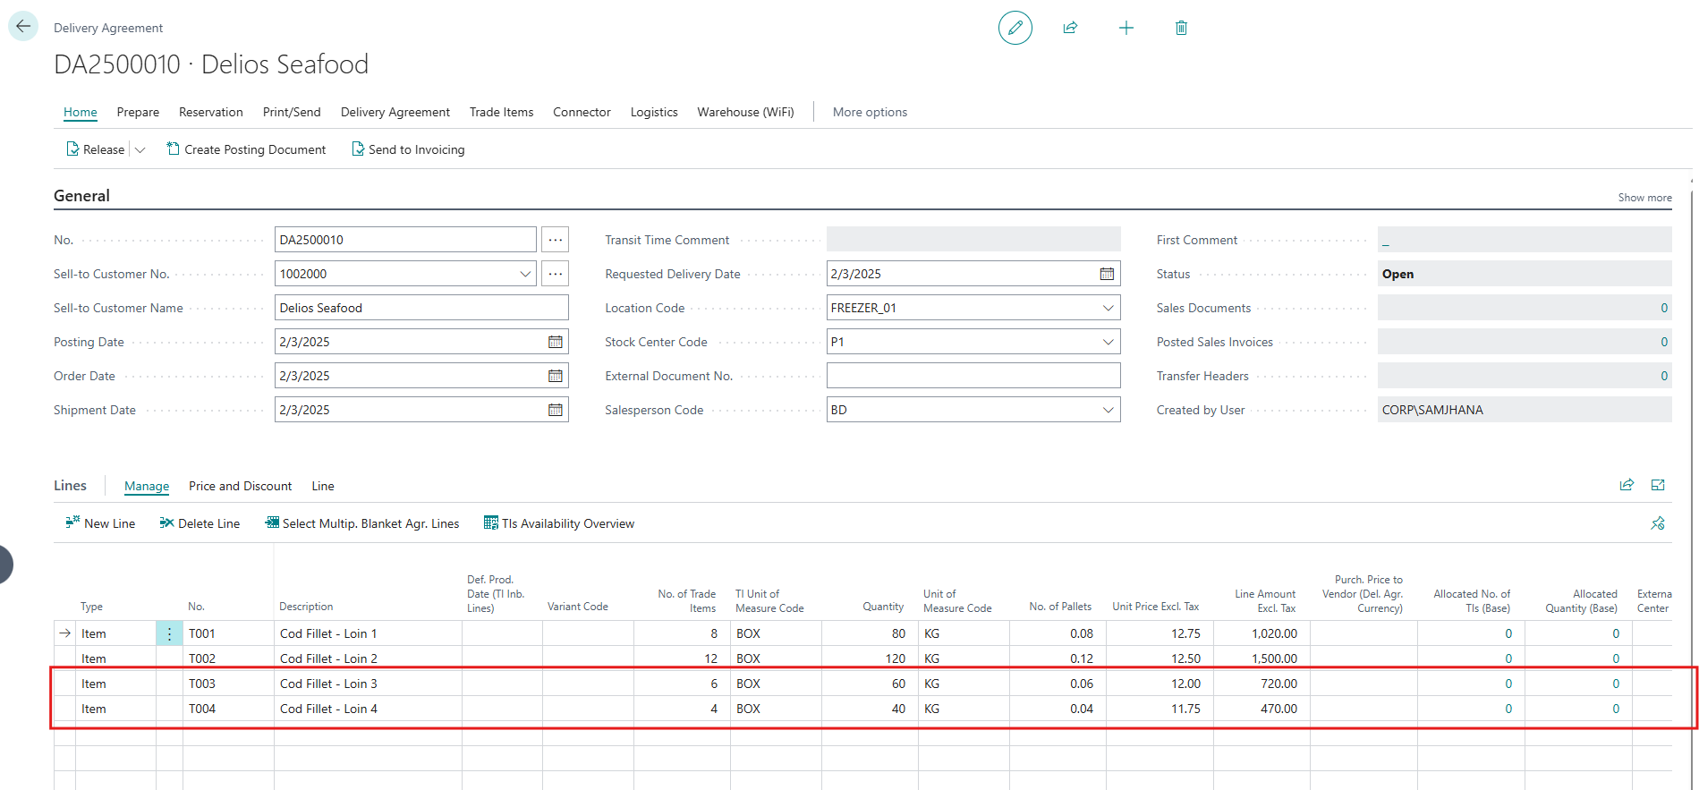Open the Location Code dropdown
This screenshot has width=1699, height=790.
pyautogui.click(x=1108, y=308)
